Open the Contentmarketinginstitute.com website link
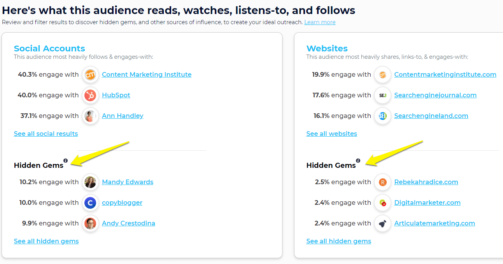503x264 pixels. coord(445,74)
